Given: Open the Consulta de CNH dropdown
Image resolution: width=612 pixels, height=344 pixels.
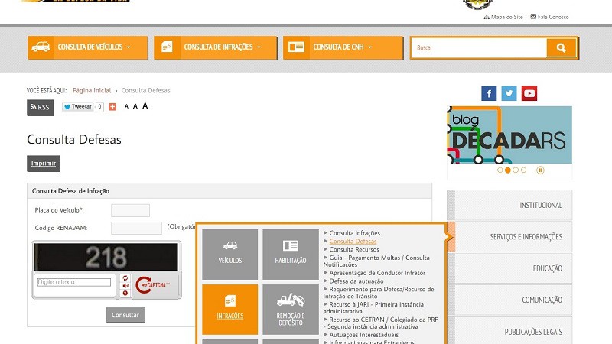Looking at the screenshot, I should coord(343,47).
